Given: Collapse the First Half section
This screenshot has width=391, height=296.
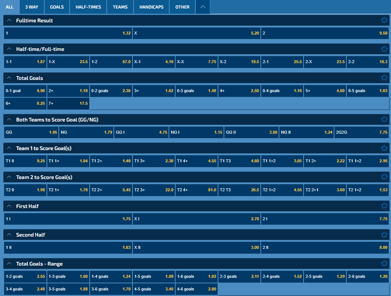Looking at the screenshot, I should click(9, 206).
